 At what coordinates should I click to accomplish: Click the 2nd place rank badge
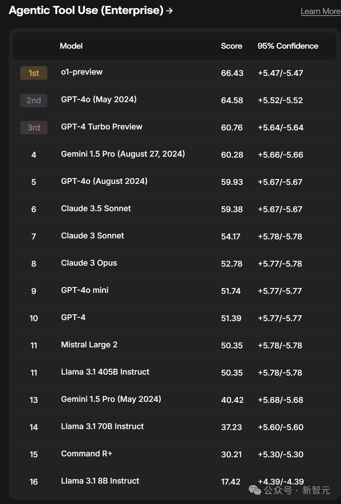pos(34,100)
